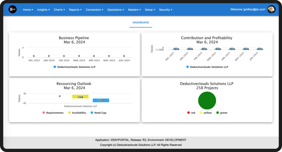
Task: Click the DEC-2023 -960K bar in Contribution chart
Action: pyautogui.click(x=176, y=48)
